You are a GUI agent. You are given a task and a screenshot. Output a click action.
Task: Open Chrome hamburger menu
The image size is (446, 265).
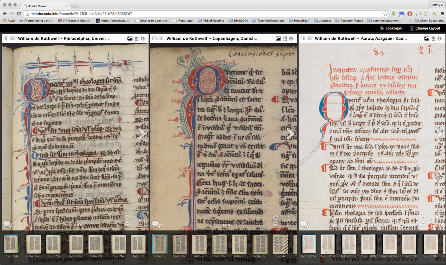(x=442, y=14)
